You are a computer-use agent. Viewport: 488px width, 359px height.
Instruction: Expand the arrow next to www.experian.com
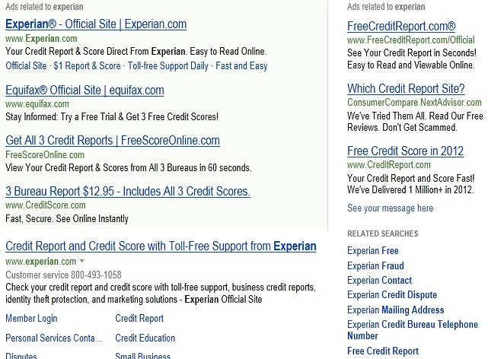(82, 261)
